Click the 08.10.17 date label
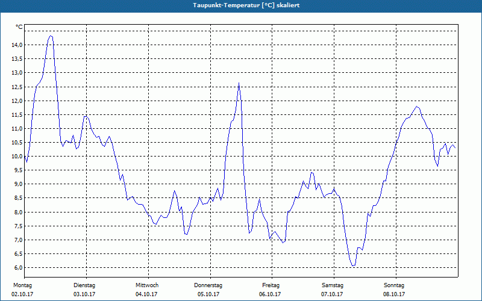 394,294
